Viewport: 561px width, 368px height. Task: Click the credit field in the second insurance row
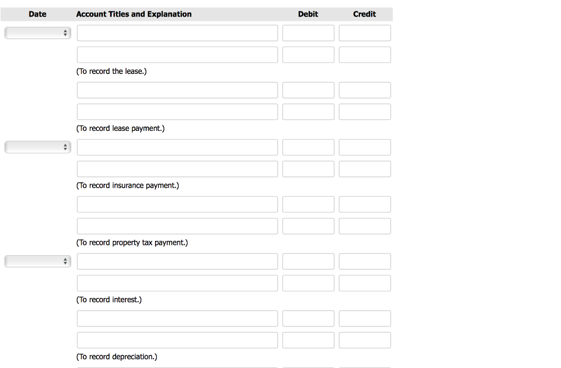click(x=364, y=169)
